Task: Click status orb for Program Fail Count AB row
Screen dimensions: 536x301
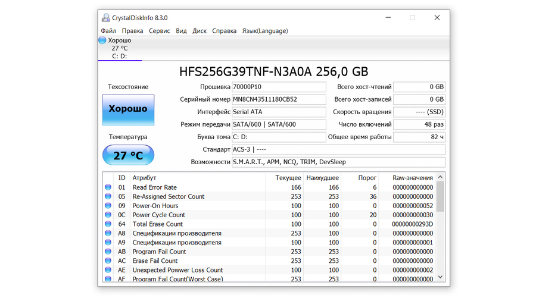Action: point(108,252)
